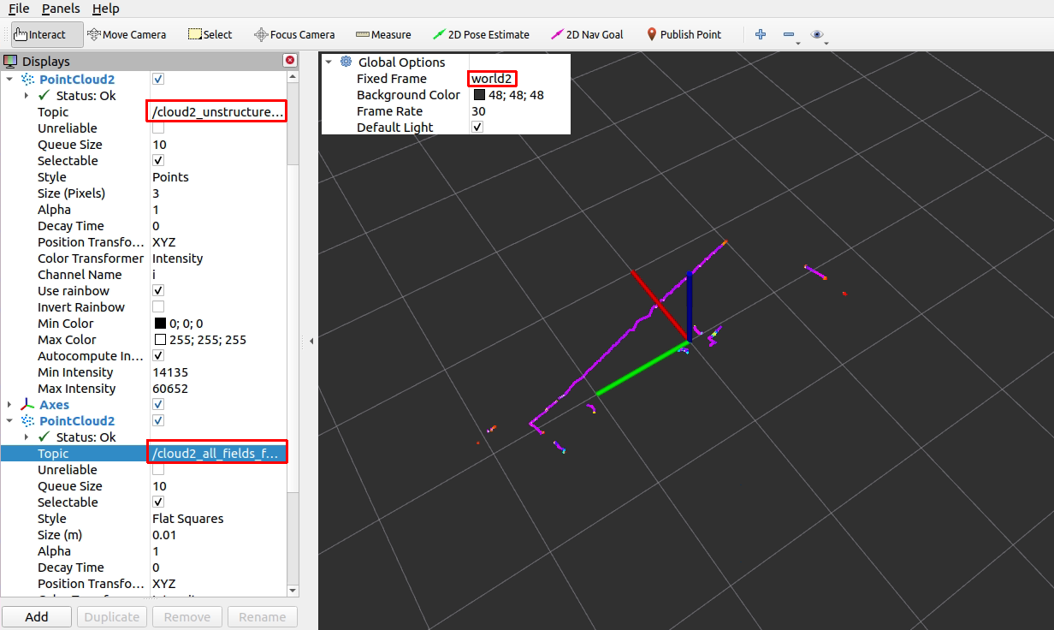
Task: Choose the Measure tool
Action: coord(383,35)
